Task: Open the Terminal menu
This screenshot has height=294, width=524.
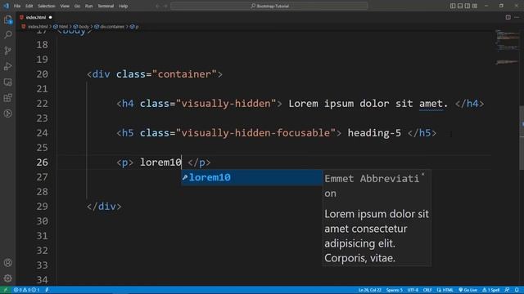Action: (x=106, y=6)
